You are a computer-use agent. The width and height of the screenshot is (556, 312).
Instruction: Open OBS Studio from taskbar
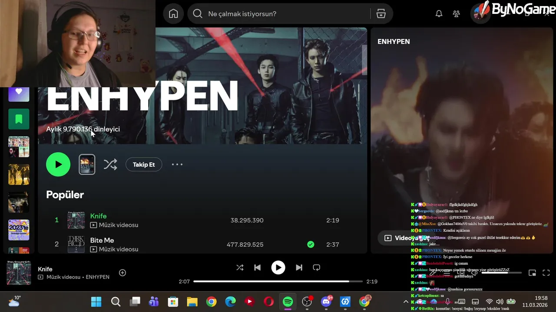click(x=307, y=302)
